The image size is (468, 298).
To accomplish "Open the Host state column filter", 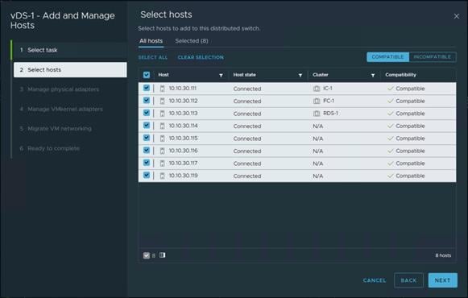I will point(300,75).
